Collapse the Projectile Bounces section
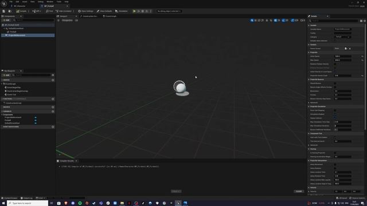367x206 pixels. 309,80
